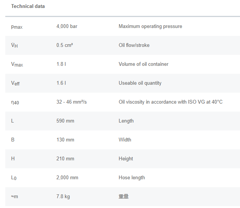
Task: Select the Width description text
Action: (125, 140)
